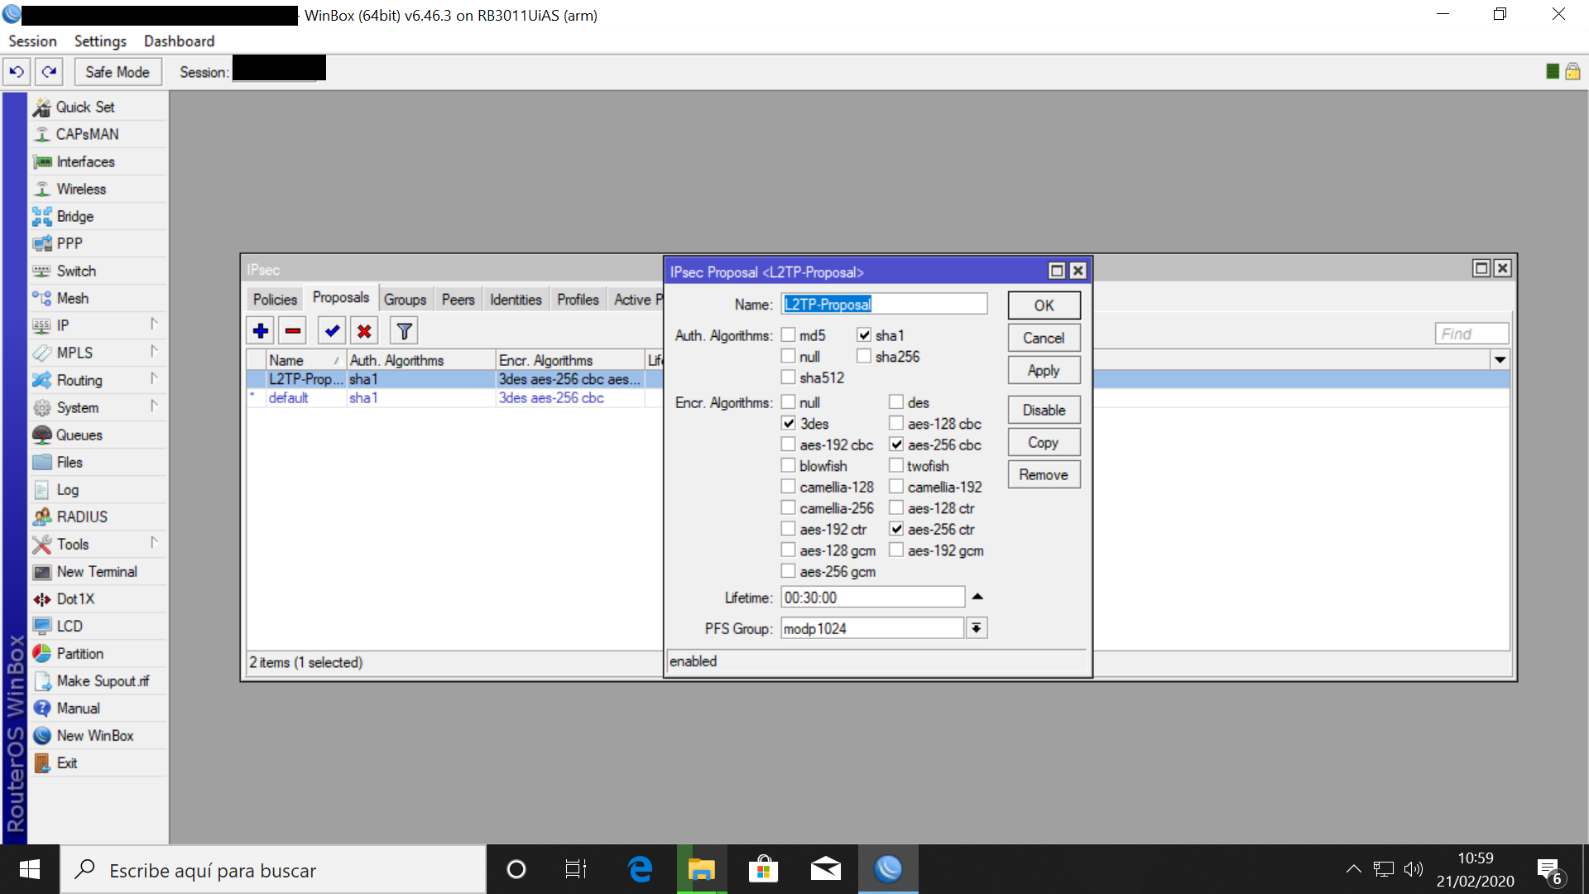This screenshot has width=1589, height=894.
Task: Open File Explorer from the taskbar
Action: (x=701, y=869)
